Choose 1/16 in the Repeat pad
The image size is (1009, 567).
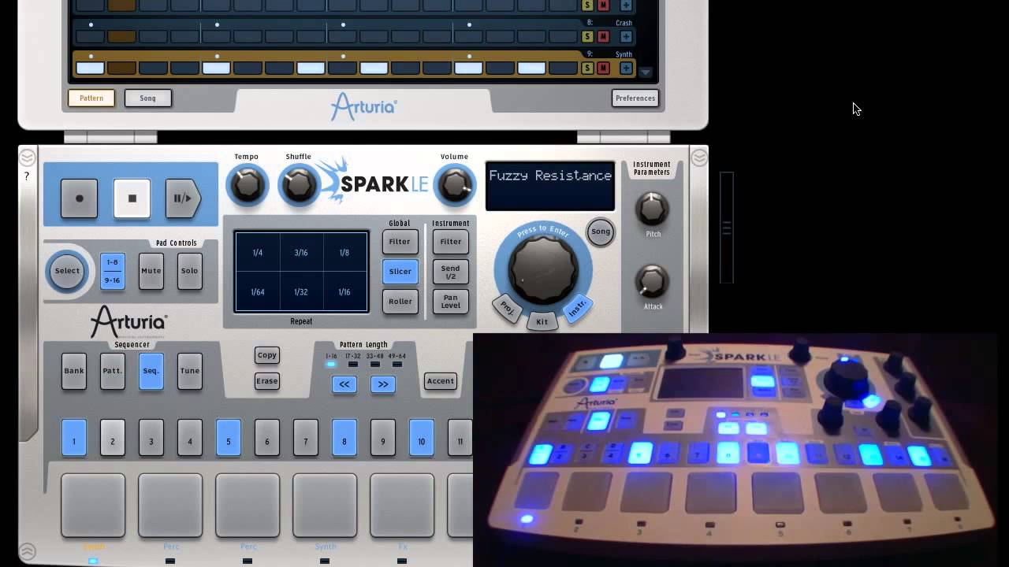[344, 292]
